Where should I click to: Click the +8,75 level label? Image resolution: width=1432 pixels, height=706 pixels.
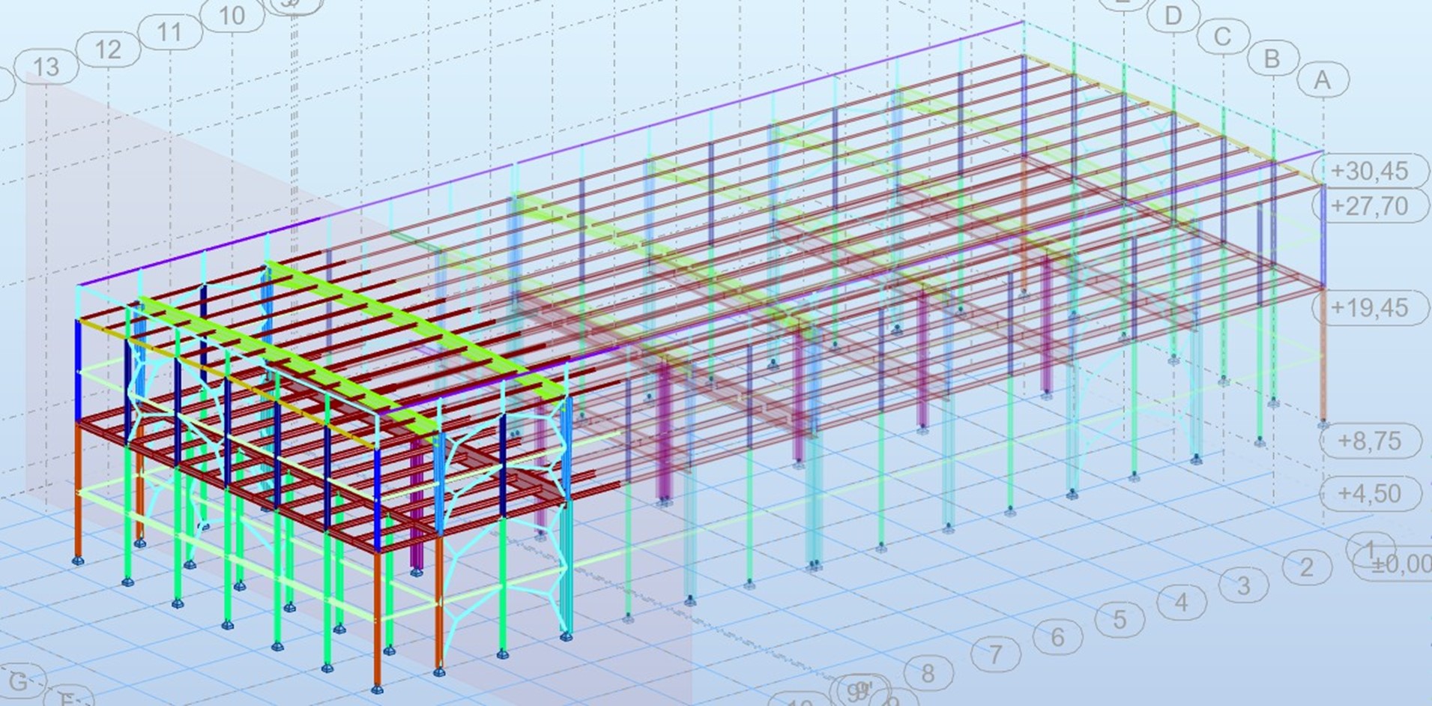(1370, 441)
